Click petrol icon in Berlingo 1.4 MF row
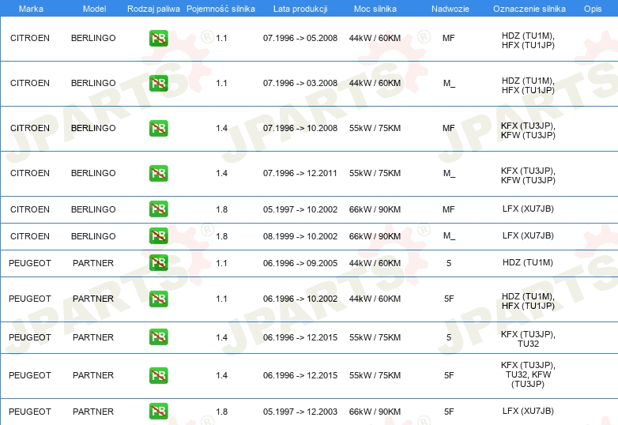Screen dimensions: 618x425 158,128
